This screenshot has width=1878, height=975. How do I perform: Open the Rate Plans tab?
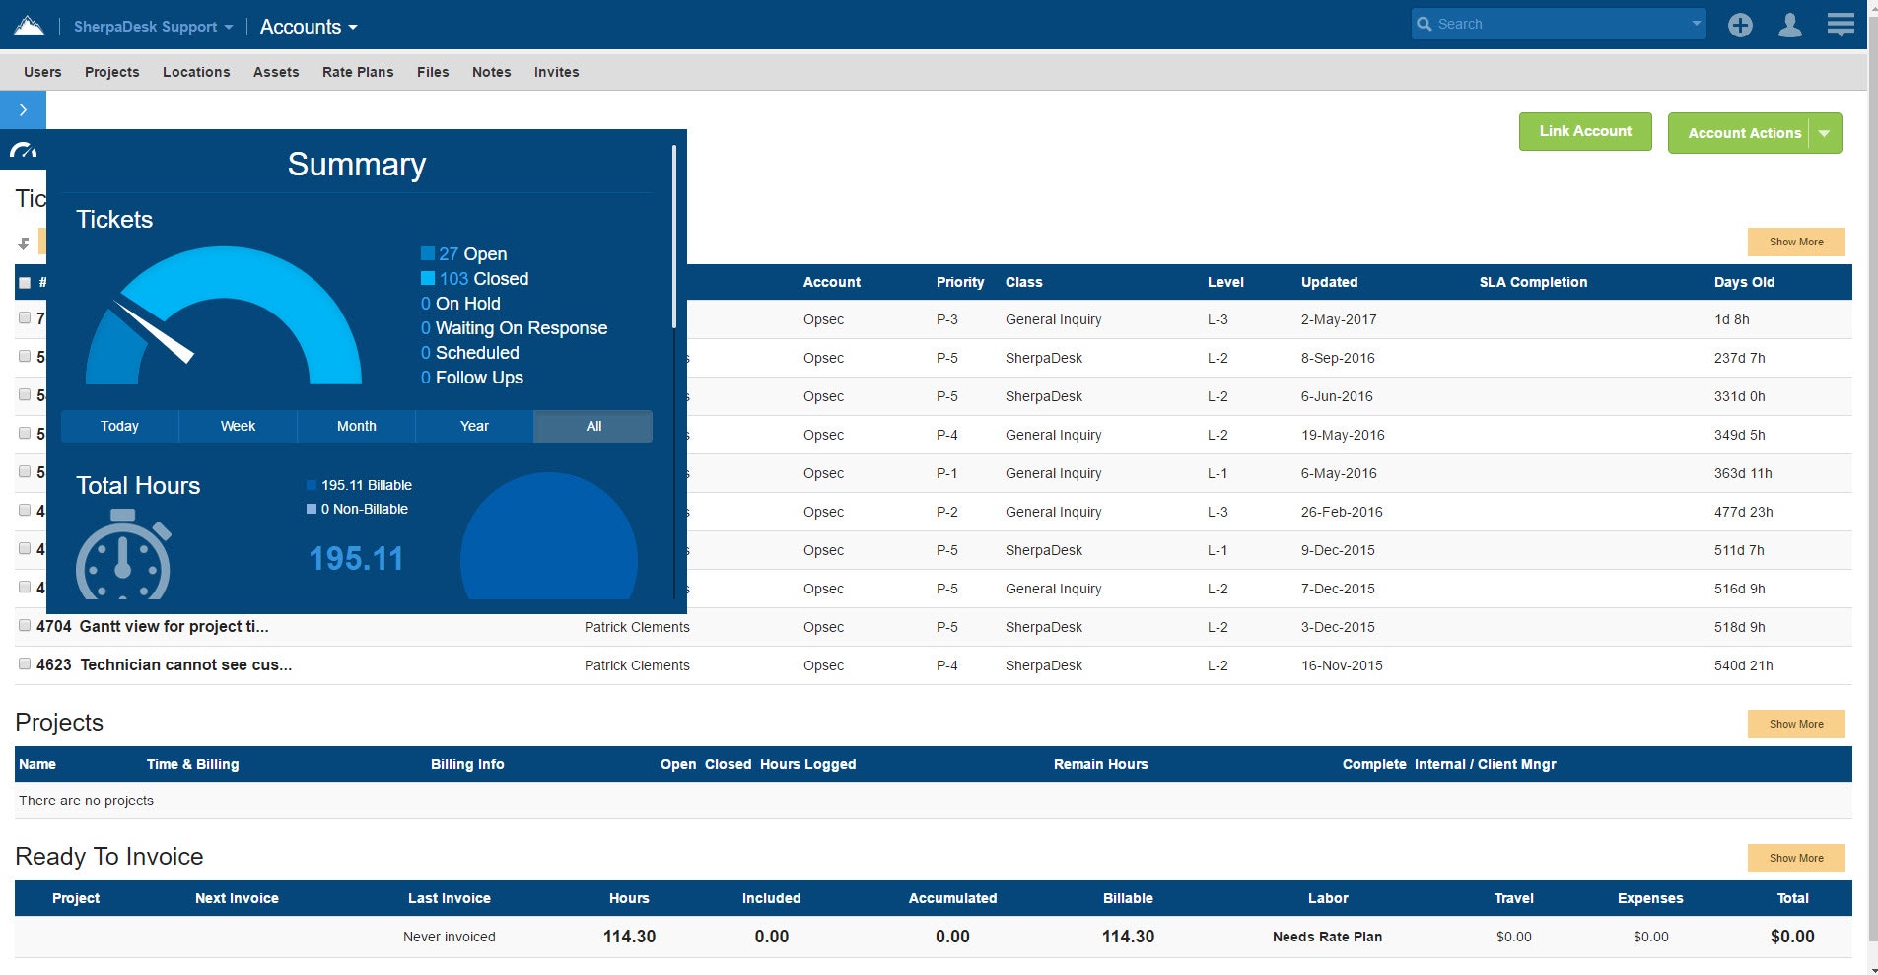click(358, 72)
